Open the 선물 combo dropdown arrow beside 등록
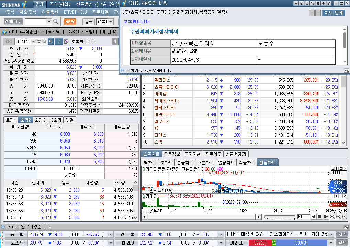350x248 pixels. [x=111, y=21]
